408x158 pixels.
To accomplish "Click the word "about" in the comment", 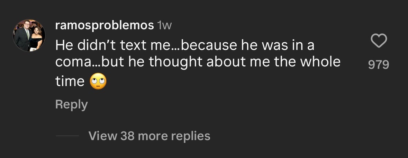I will pos(220,62).
